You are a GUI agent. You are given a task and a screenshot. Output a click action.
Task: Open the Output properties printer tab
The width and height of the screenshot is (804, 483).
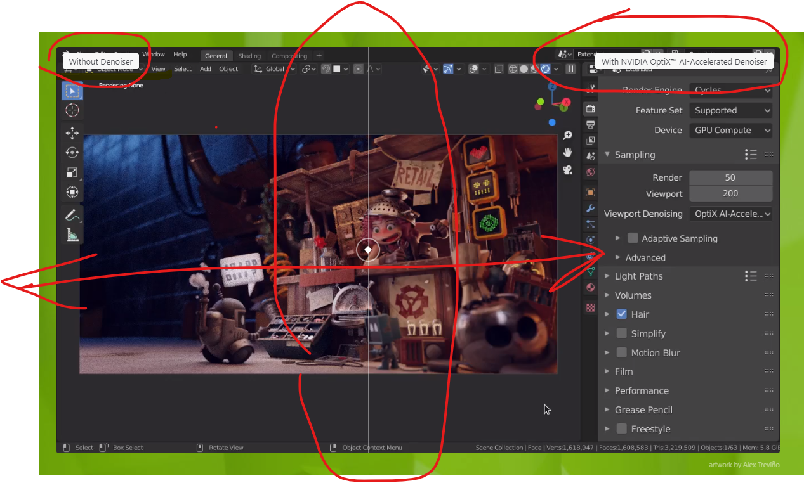(590, 124)
